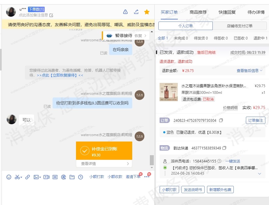
Task: Open the 水之蔻沐浴露 product title link
Action: click(214, 86)
